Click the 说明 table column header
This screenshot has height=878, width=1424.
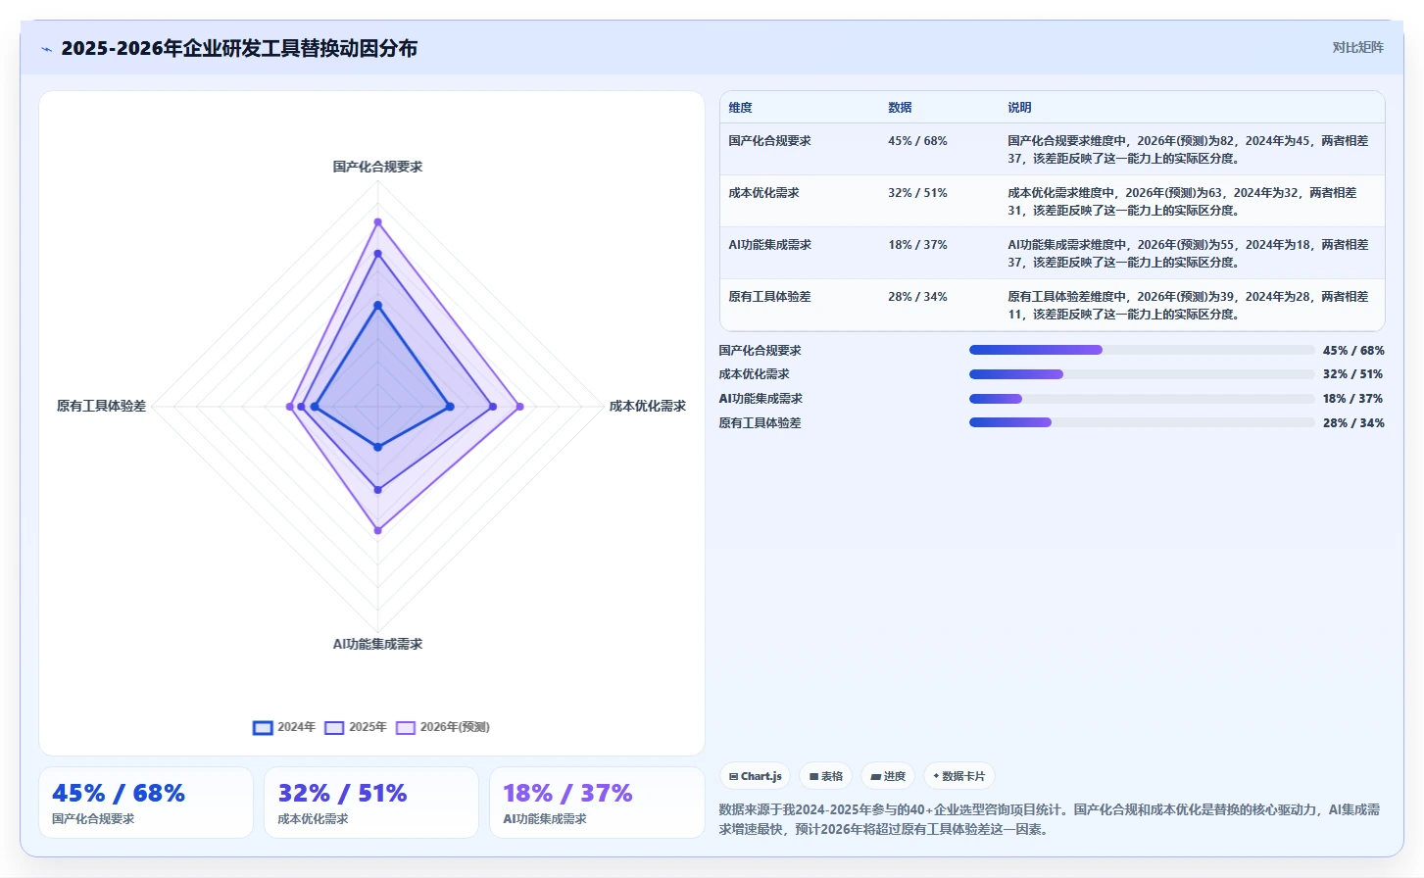[x=1019, y=108]
